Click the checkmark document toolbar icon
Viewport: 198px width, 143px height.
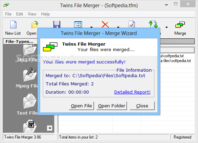[132, 24]
